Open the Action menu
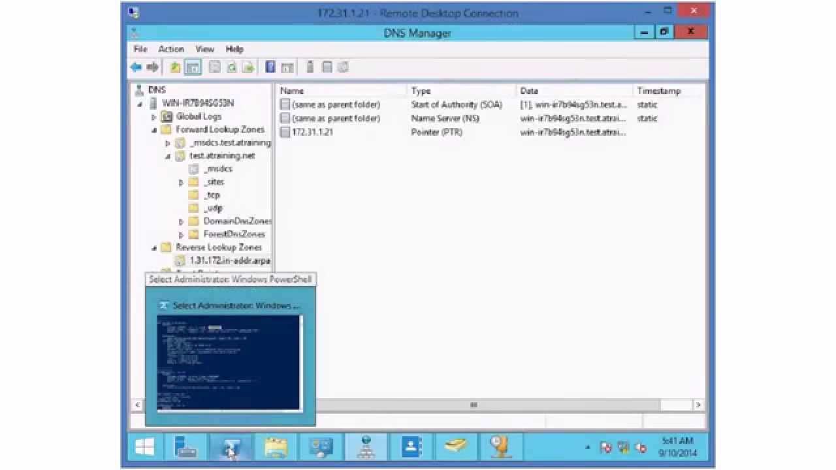Viewport: 836px width, 470px height. pyautogui.click(x=171, y=49)
